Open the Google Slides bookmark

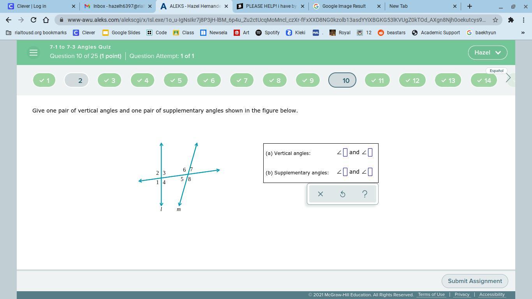(x=121, y=33)
